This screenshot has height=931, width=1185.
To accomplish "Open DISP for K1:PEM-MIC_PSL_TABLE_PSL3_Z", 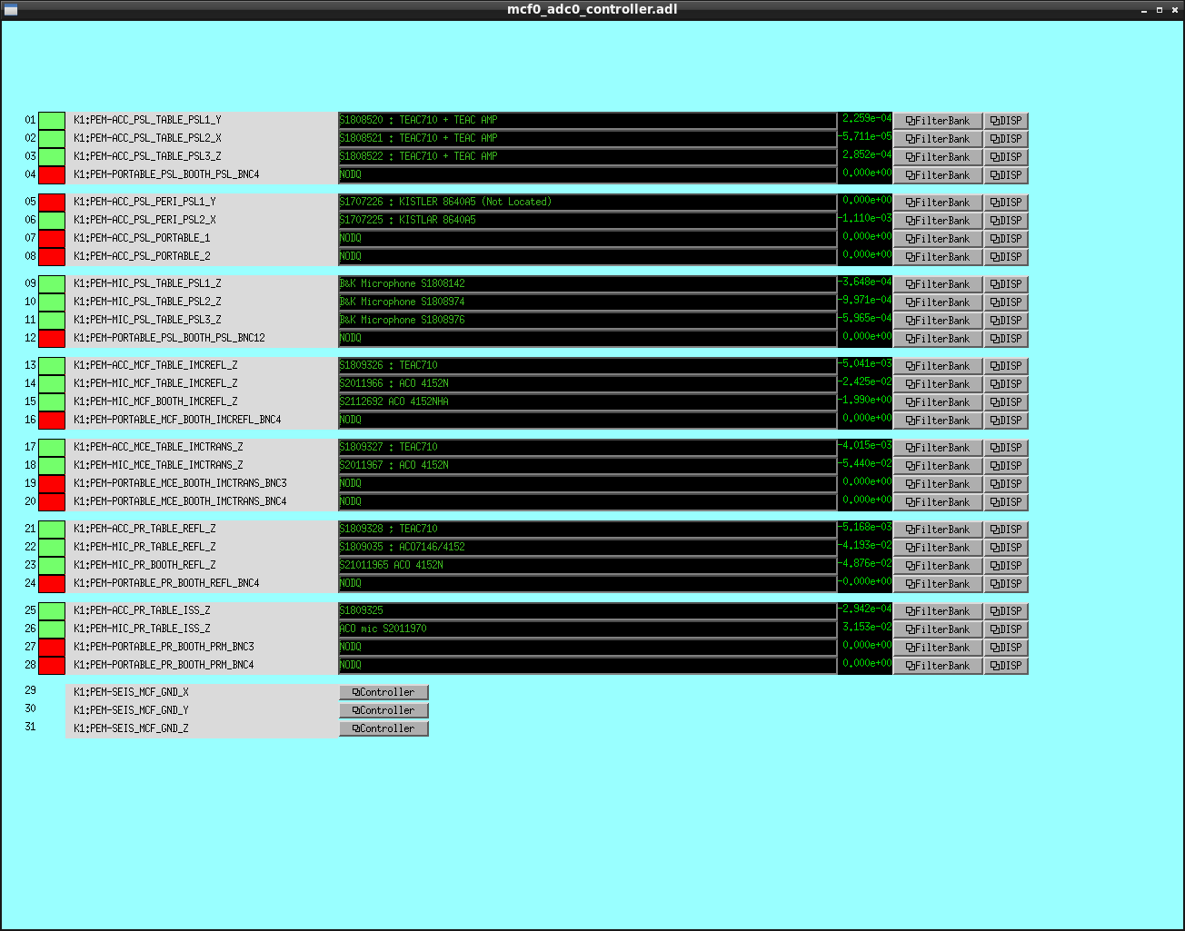I will coord(1006,321).
